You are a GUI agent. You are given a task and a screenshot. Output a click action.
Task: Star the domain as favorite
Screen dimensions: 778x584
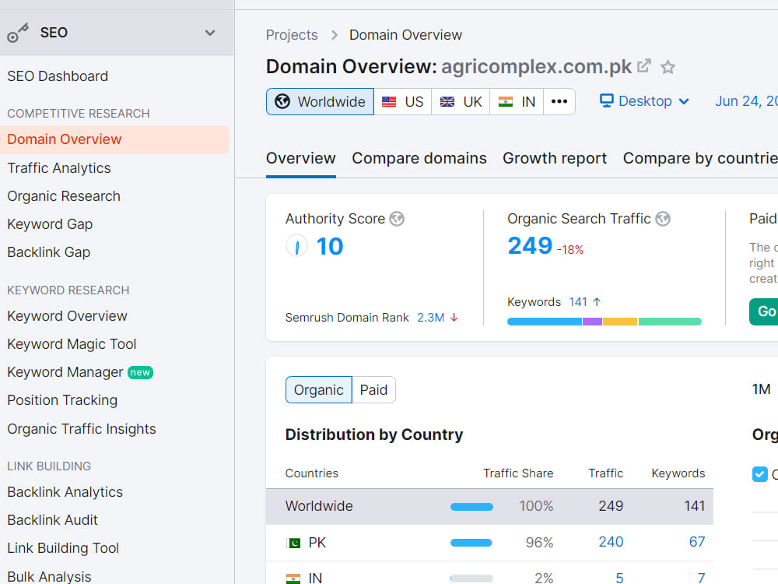668,66
